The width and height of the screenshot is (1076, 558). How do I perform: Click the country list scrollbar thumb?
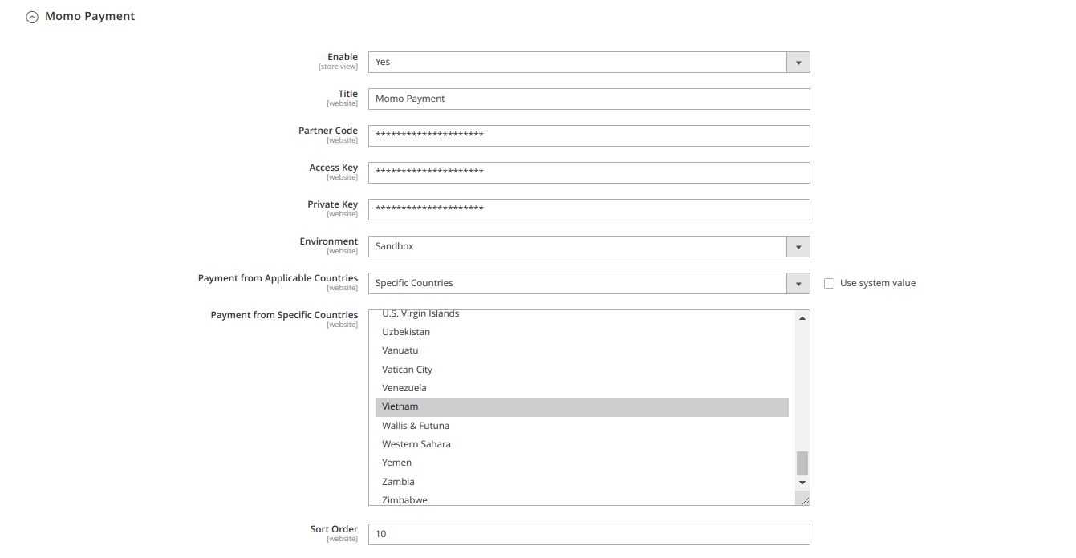802,463
